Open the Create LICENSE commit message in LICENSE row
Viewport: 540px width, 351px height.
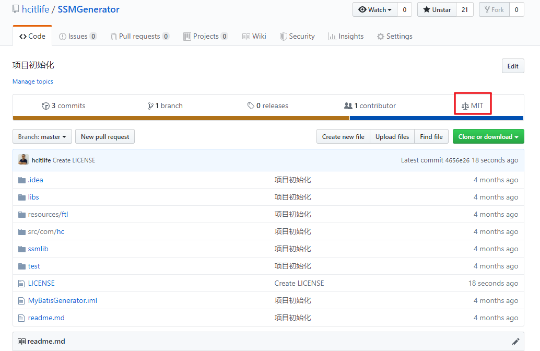click(x=299, y=283)
